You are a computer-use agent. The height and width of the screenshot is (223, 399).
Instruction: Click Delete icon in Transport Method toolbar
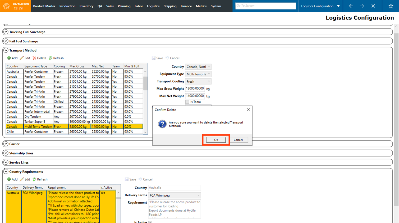coord(34,58)
